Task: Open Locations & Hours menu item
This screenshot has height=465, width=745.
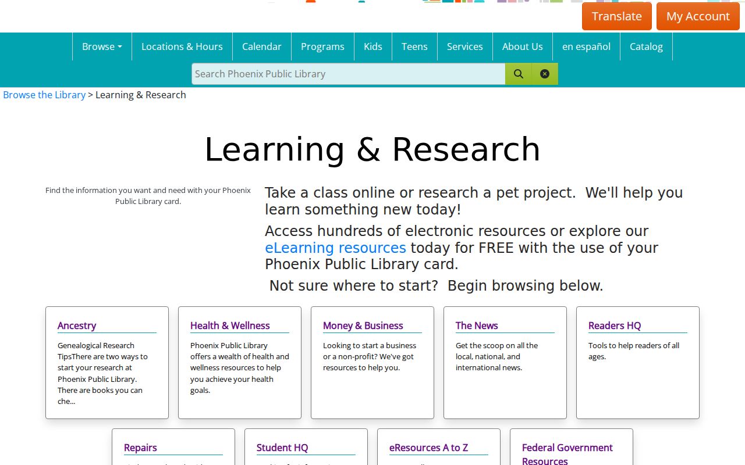Action: (182, 46)
